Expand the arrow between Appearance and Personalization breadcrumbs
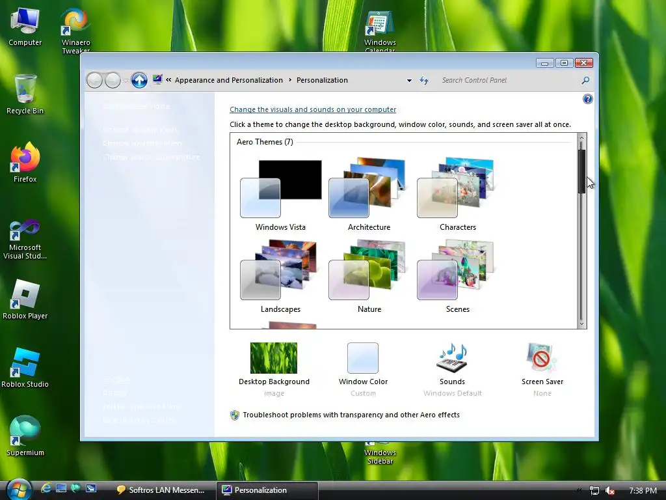Screen dimensions: 666x500 [290, 80]
